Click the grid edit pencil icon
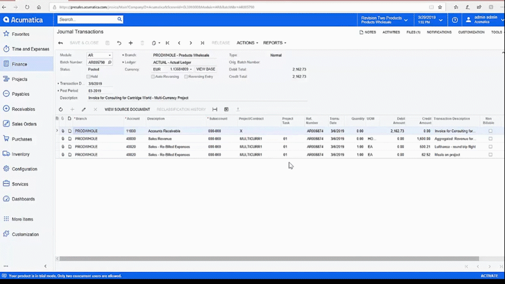 pos(84,109)
